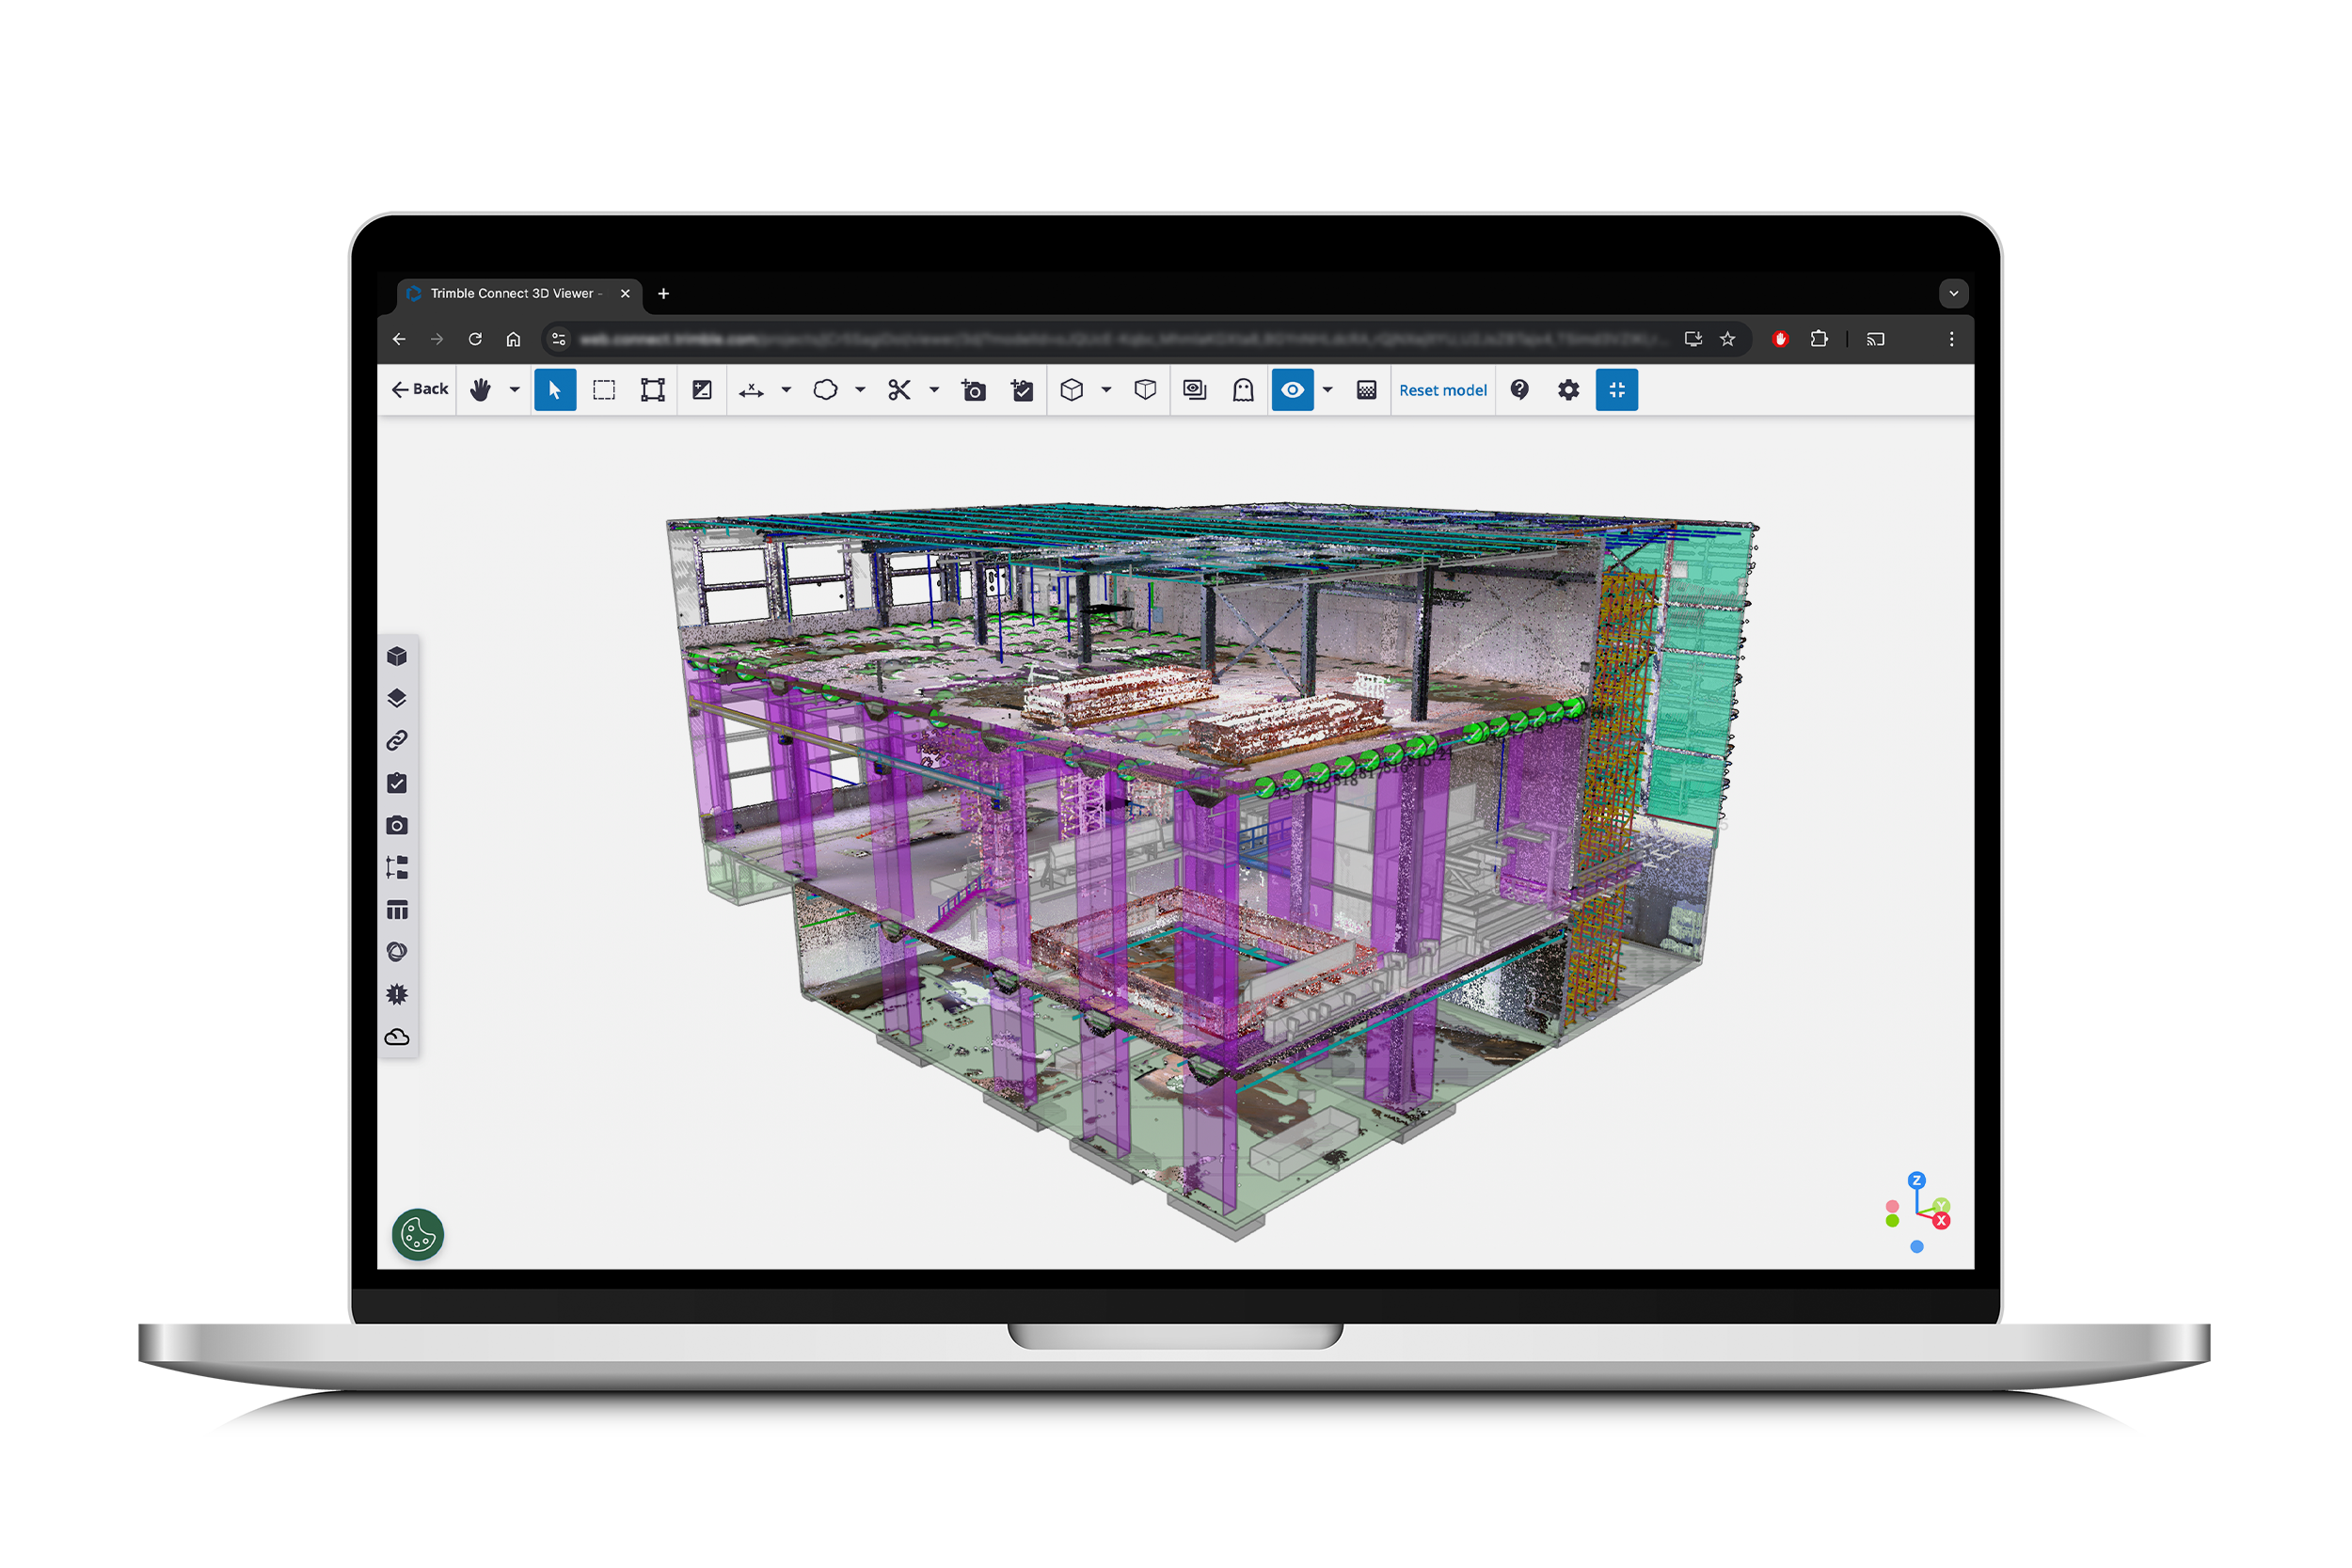This screenshot has height=1568, width=2352.
Task: Select the Markup cloud tool
Action: pos(826,390)
